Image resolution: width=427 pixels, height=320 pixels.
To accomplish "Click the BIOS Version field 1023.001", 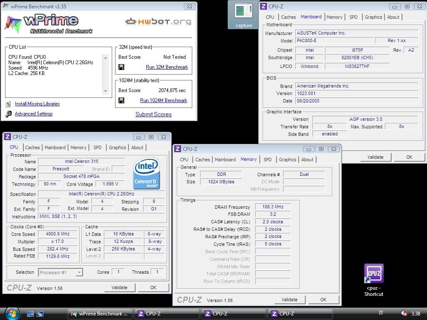I will 357,93.
